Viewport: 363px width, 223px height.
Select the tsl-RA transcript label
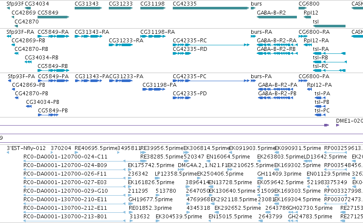(x=321, y=49)
